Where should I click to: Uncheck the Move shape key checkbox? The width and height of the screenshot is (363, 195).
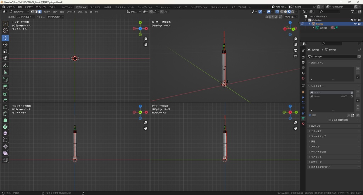(352, 96)
